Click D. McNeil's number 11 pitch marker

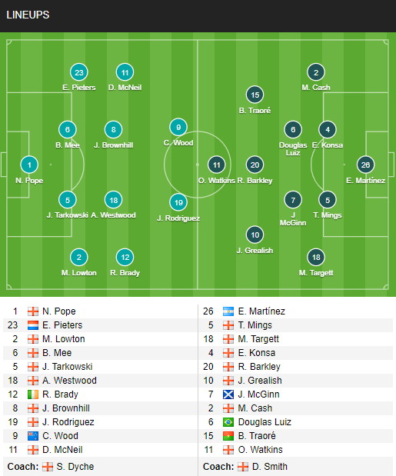click(x=125, y=72)
